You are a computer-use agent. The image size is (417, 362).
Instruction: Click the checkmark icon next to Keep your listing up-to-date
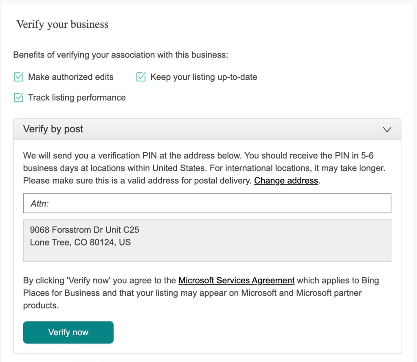(x=141, y=77)
